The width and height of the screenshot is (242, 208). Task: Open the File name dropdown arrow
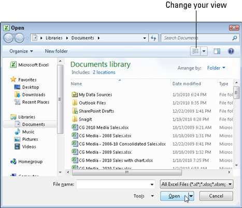pos(152,185)
